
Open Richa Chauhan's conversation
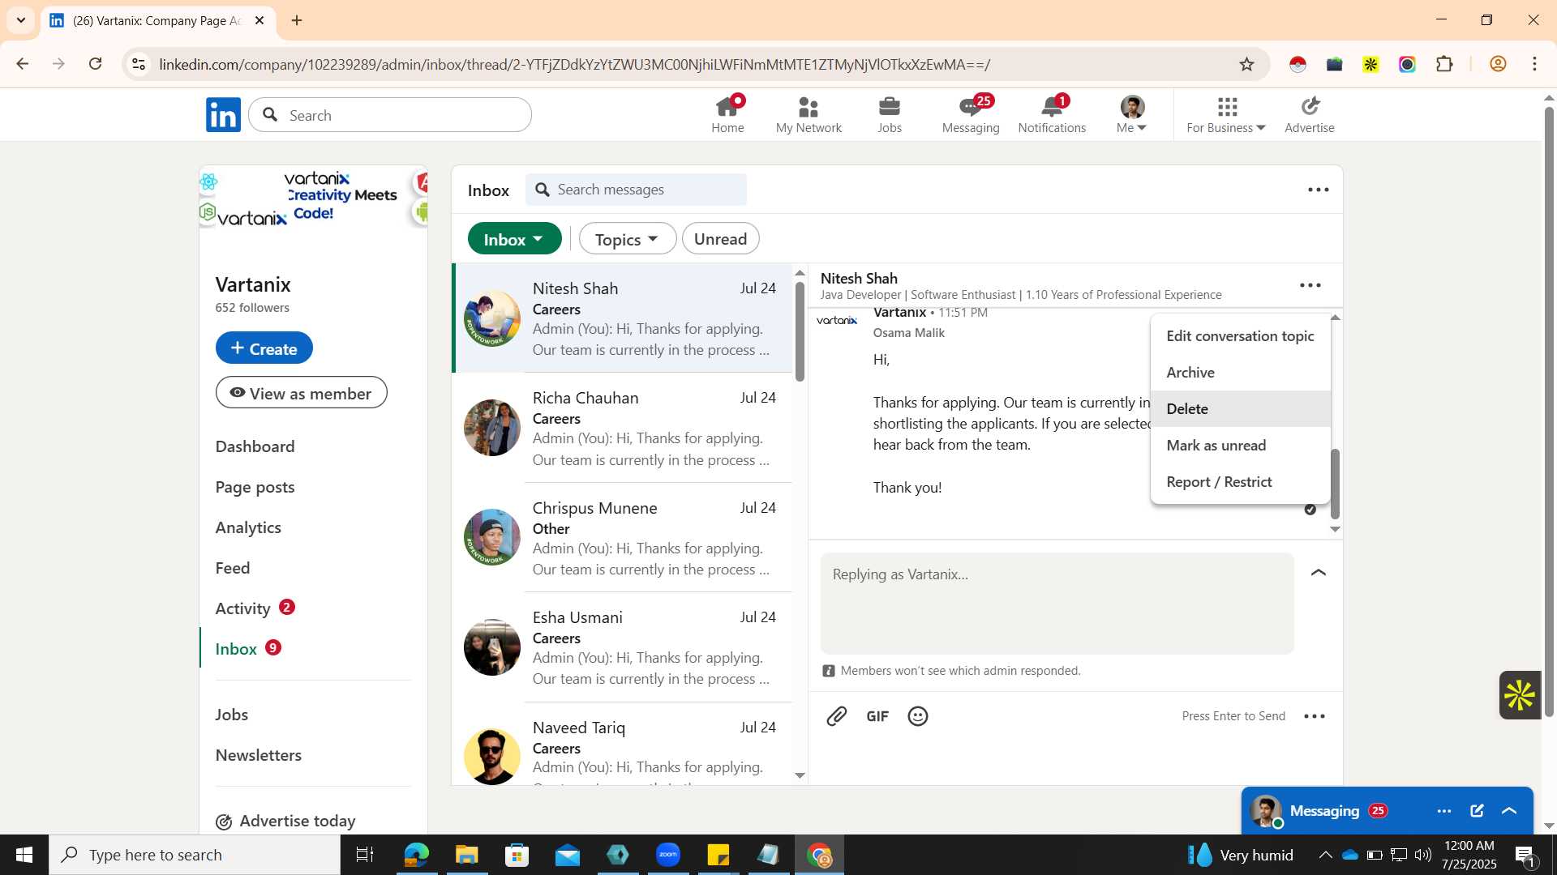coord(622,429)
